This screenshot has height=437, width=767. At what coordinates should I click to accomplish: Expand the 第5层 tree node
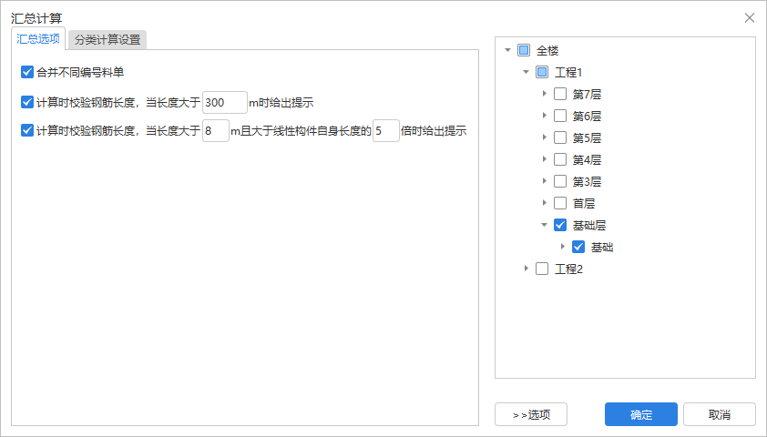[x=545, y=137]
